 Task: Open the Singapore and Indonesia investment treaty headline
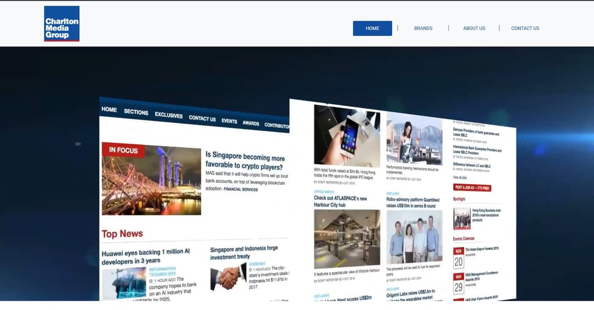click(x=244, y=252)
